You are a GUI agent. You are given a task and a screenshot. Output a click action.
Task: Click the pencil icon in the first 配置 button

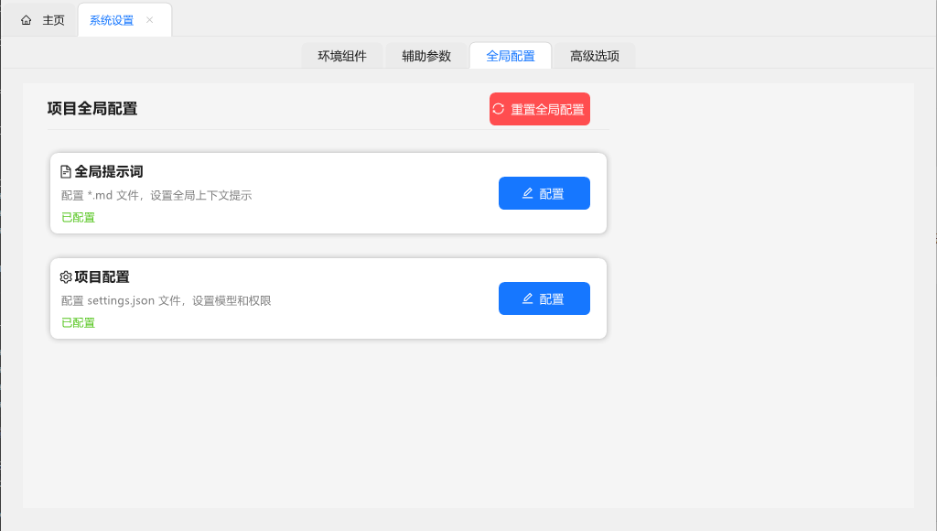(x=527, y=193)
